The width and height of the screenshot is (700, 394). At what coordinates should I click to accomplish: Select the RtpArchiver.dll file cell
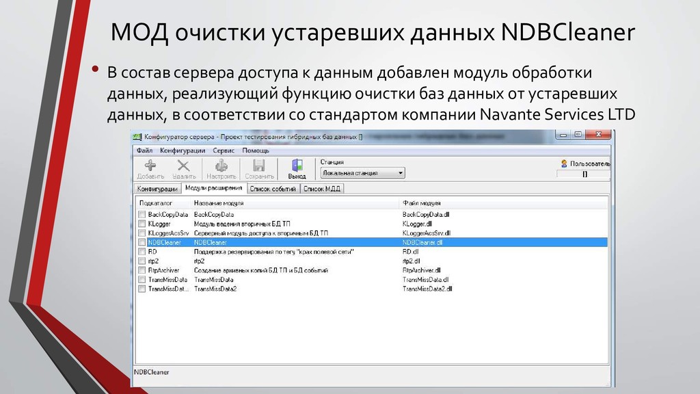point(421,270)
